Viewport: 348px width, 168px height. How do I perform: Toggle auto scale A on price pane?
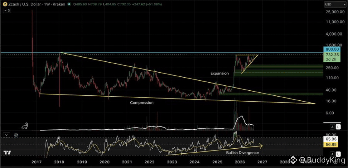(x=332, y=127)
